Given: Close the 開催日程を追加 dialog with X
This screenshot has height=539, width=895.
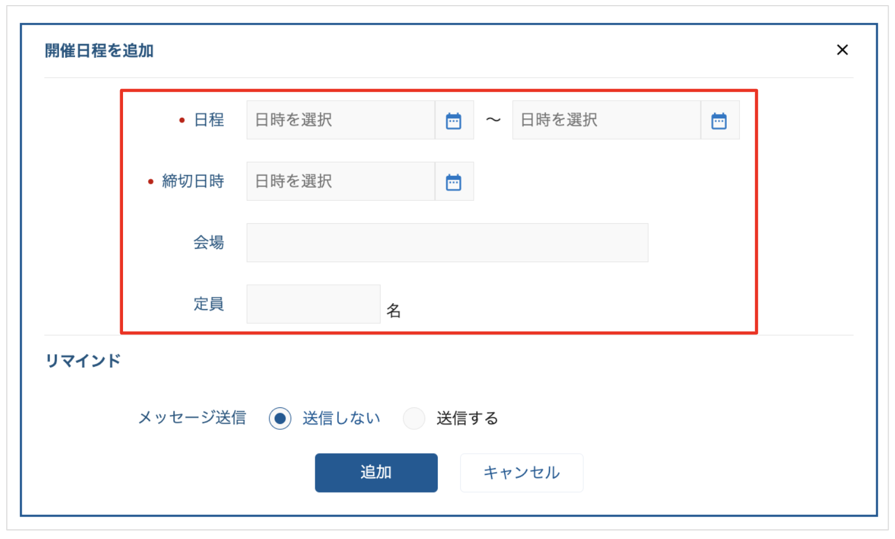Looking at the screenshot, I should point(842,50).
